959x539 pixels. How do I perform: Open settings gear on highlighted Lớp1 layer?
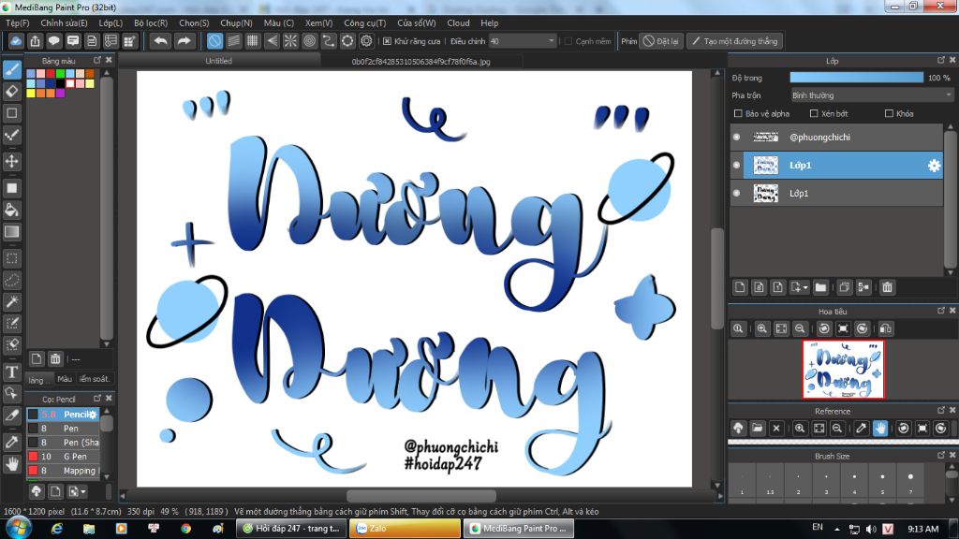[934, 166]
